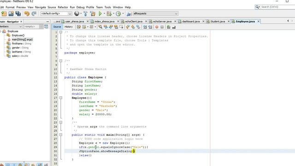Click the Build Project hammer icon
The width and height of the screenshot is (295, 166).
point(85,13)
